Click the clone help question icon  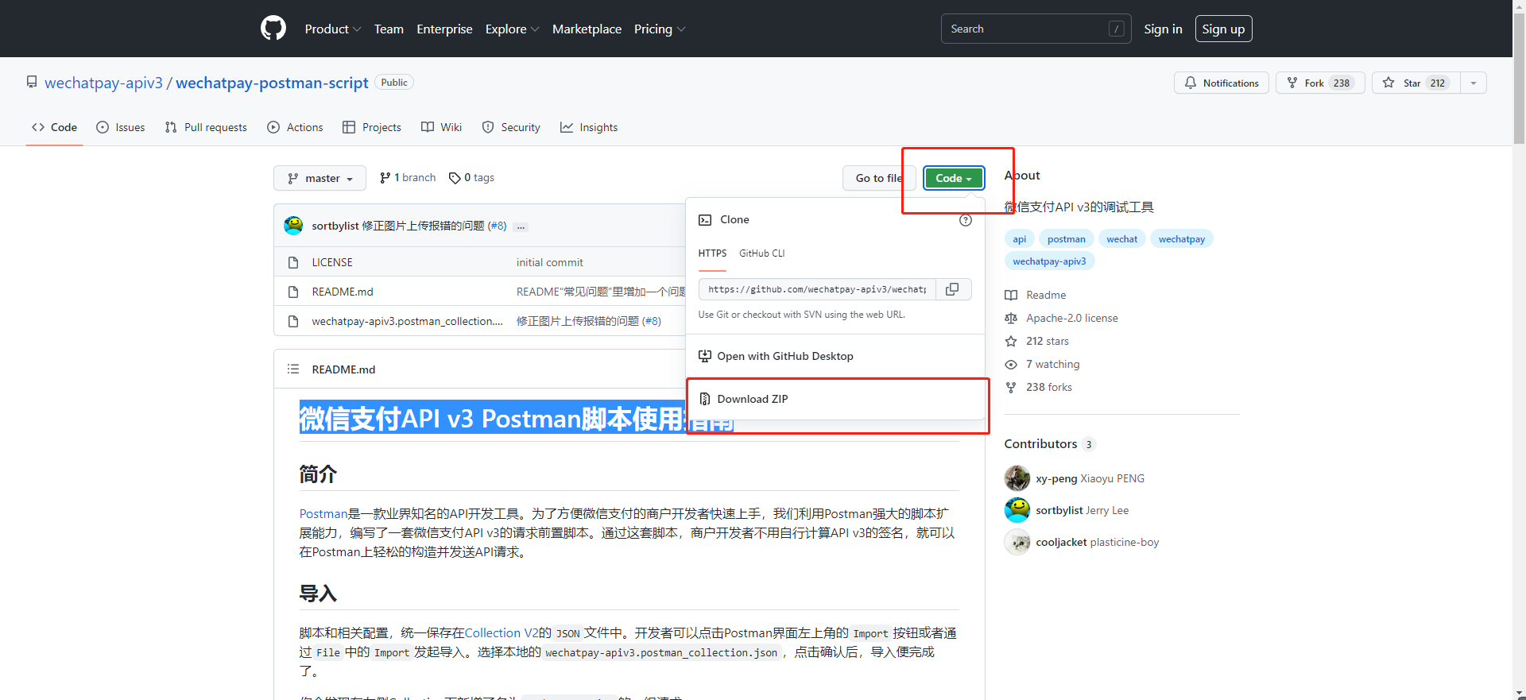(x=965, y=220)
